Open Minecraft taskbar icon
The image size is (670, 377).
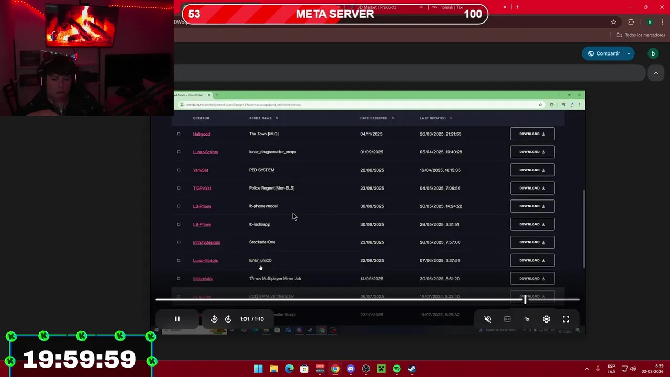[x=382, y=369]
